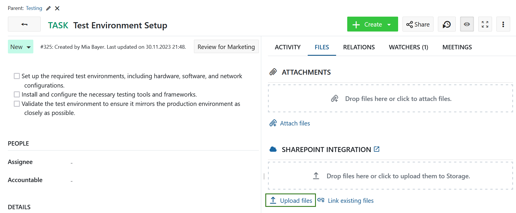Expand the New status dropdown
Screen dimensions: 516x213
(20, 47)
